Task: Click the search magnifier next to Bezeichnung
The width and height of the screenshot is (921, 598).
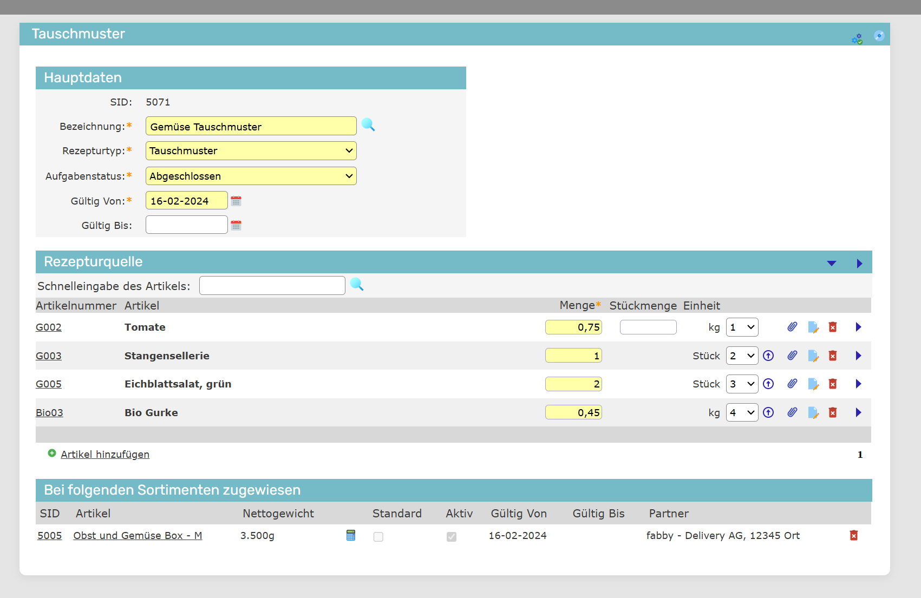Action: [368, 125]
